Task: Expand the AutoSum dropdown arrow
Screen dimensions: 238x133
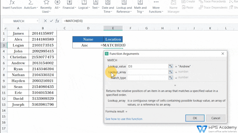Action: click(x=37, y=8)
